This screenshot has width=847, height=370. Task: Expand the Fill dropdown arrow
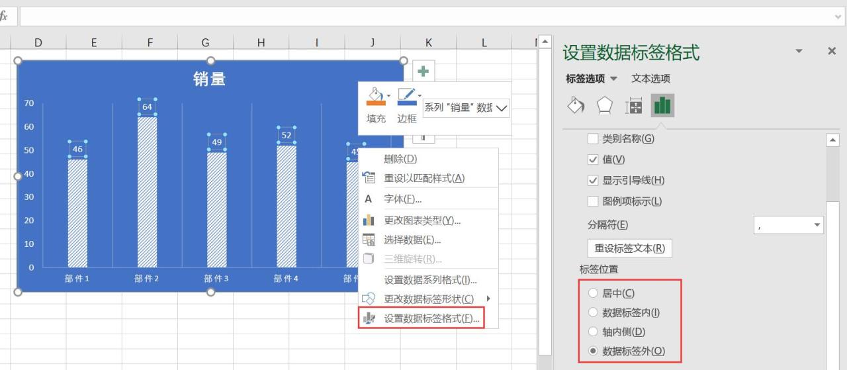(388, 96)
